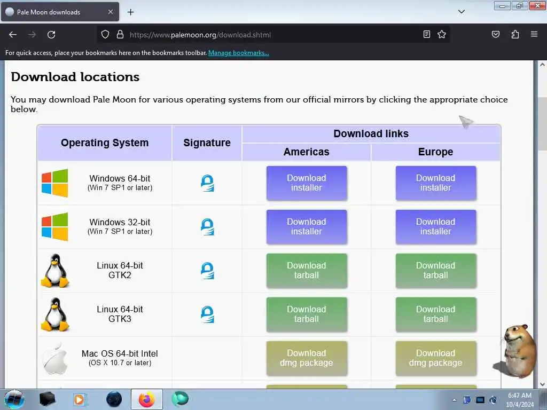Download Windows 64-bit installer from Americas
The width and height of the screenshot is (547, 410).
(307, 183)
